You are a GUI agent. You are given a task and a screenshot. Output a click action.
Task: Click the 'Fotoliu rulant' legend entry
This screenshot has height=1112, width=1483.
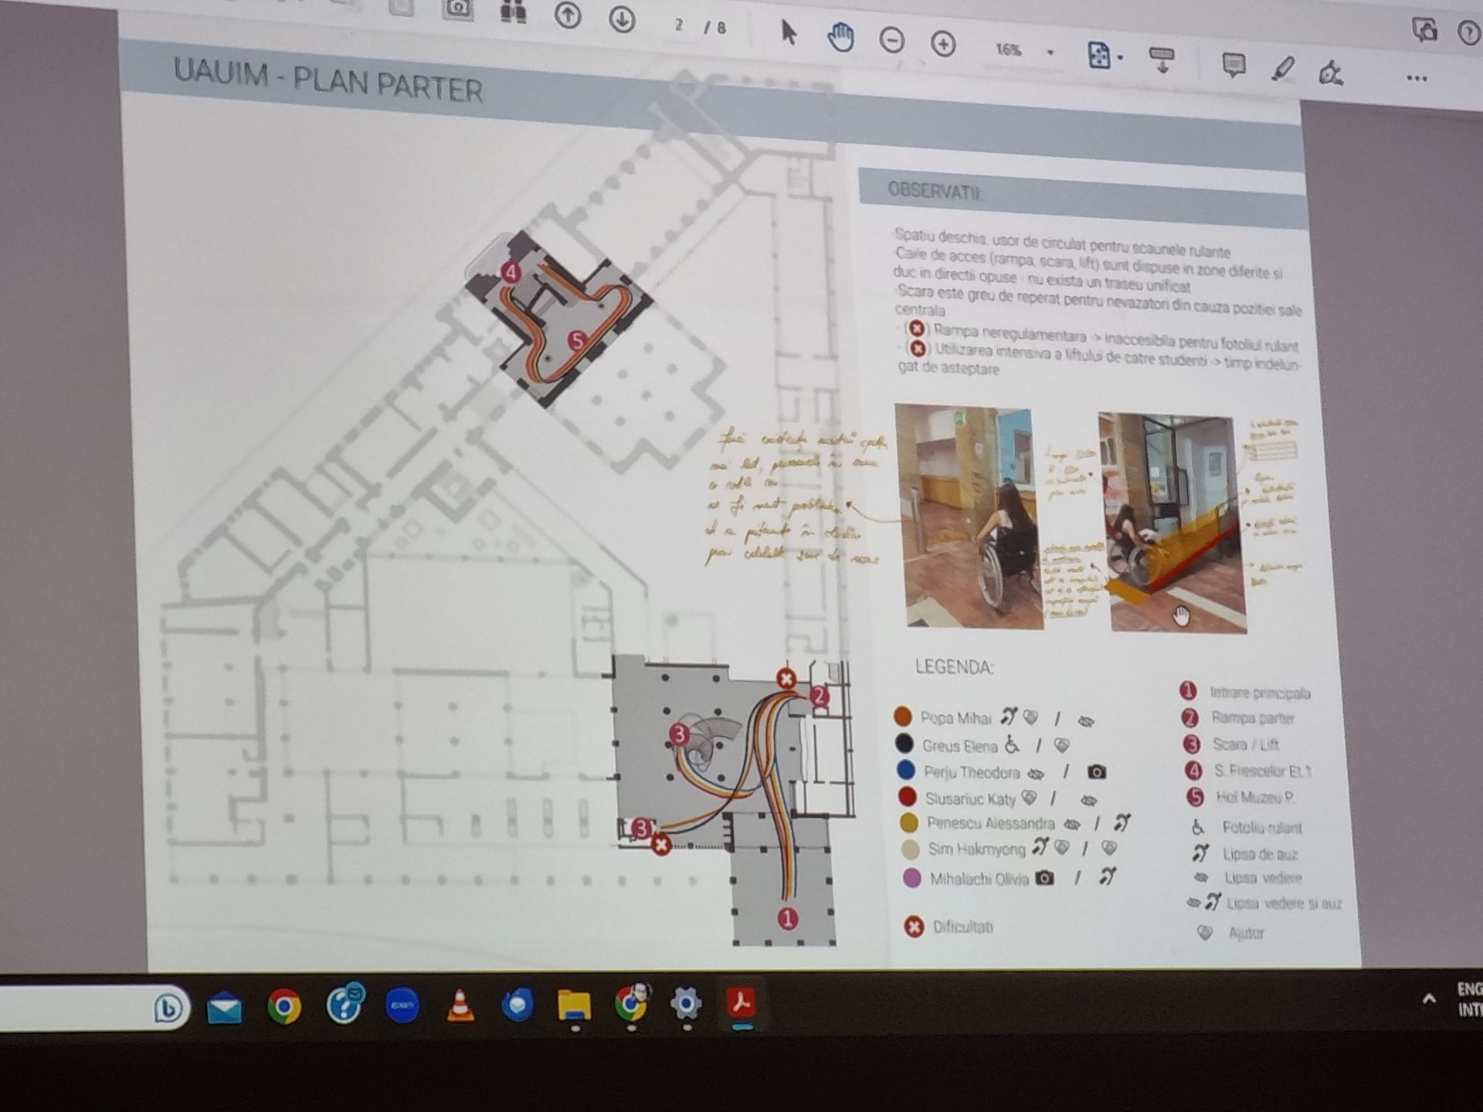1262,828
